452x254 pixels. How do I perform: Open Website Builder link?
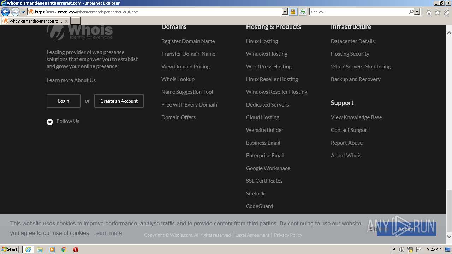pyautogui.click(x=265, y=130)
